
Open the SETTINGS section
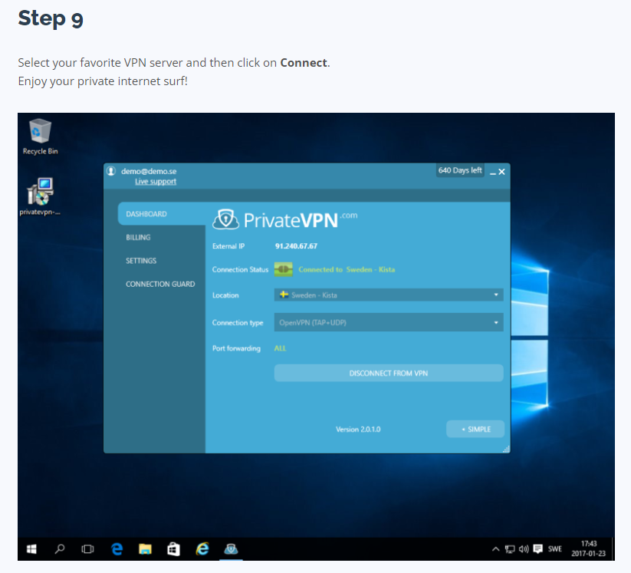[141, 261]
